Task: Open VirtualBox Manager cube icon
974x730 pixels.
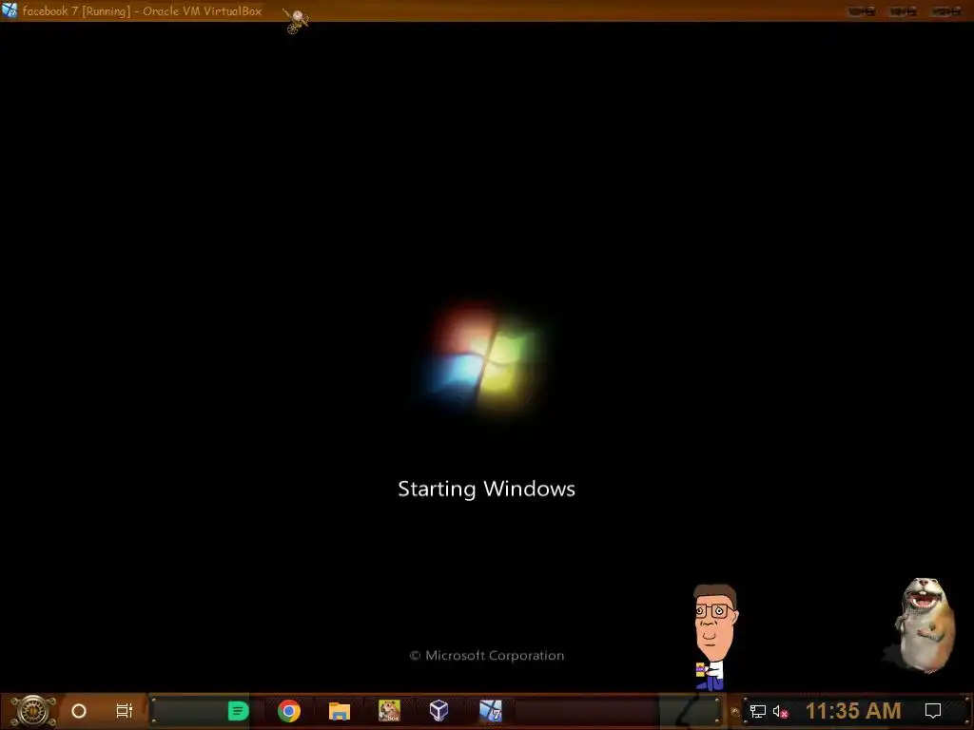Action: (x=438, y=711)
